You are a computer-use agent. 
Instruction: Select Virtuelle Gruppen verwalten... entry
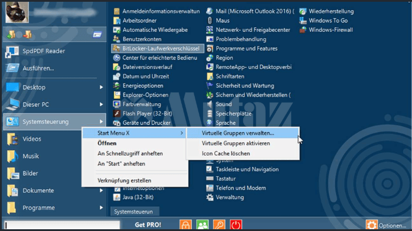pyautogui.click(x=243, y=133)
